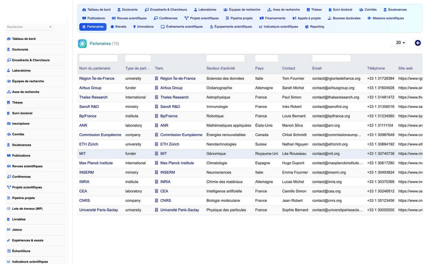
Task: Open the Rechercher dropdown in sidebar
Action: point(30,27)
